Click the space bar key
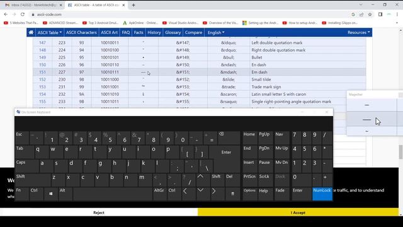This screenshot has width=403, height=227. click(113, 194)
